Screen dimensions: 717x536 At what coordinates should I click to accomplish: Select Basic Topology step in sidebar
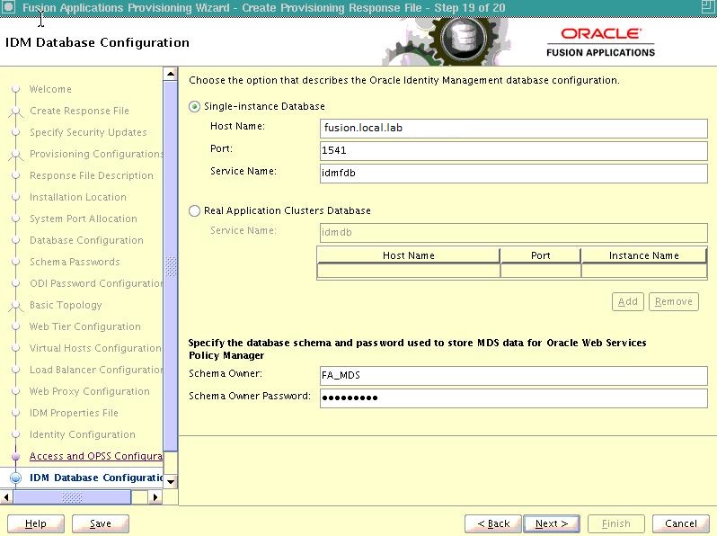[66, 305]
